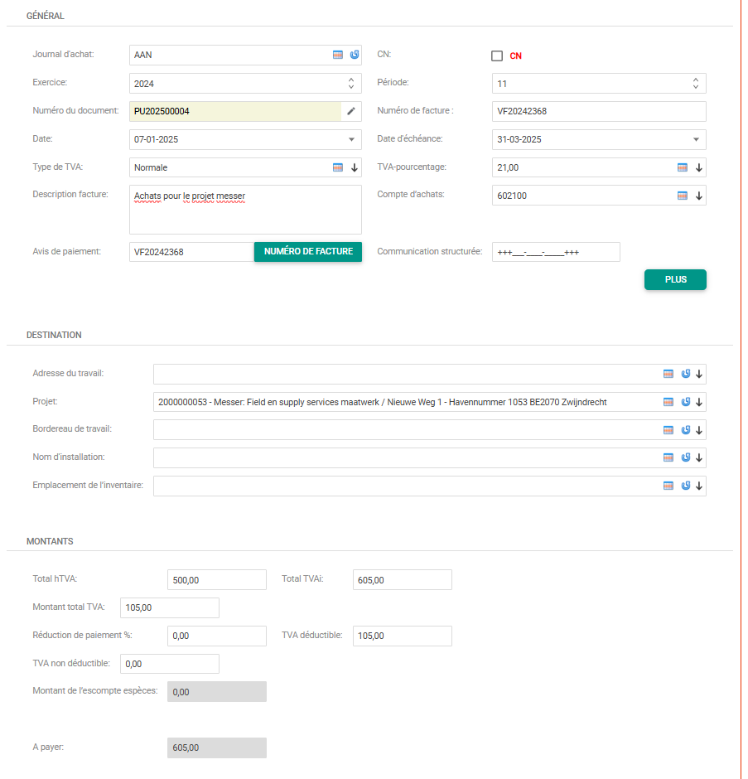Screen dimensions: 748x779
Task: Click the DESTINATION section heading
Action: click(54, 336)
